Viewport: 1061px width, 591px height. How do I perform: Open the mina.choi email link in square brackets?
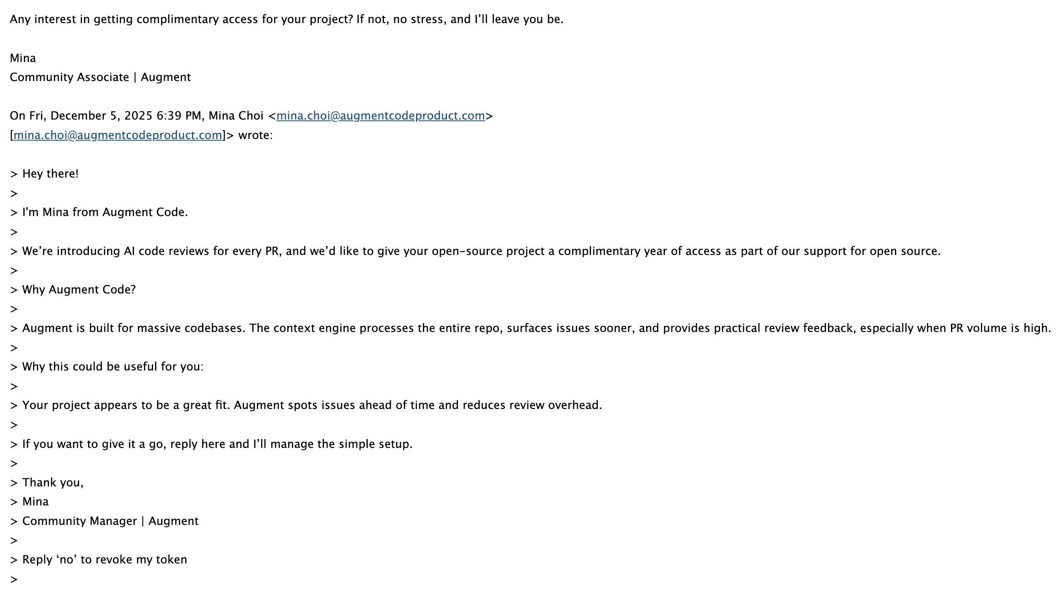coord(117,135)
